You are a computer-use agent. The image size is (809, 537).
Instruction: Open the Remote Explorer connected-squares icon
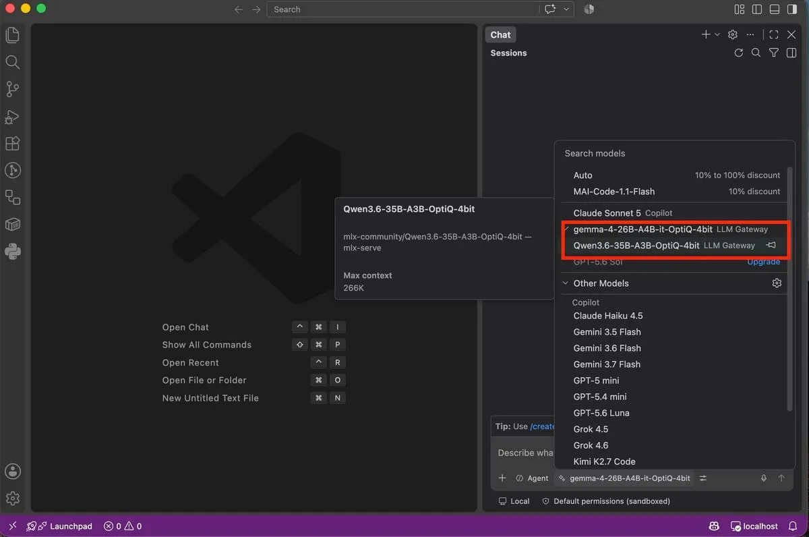click(12, 197)
